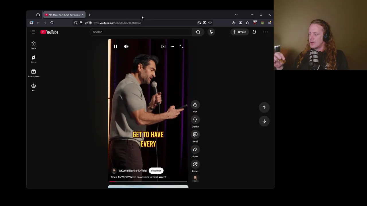367x206 pixels.
Task: Expand the Short's title description text
Action: (x=140, y=177)
